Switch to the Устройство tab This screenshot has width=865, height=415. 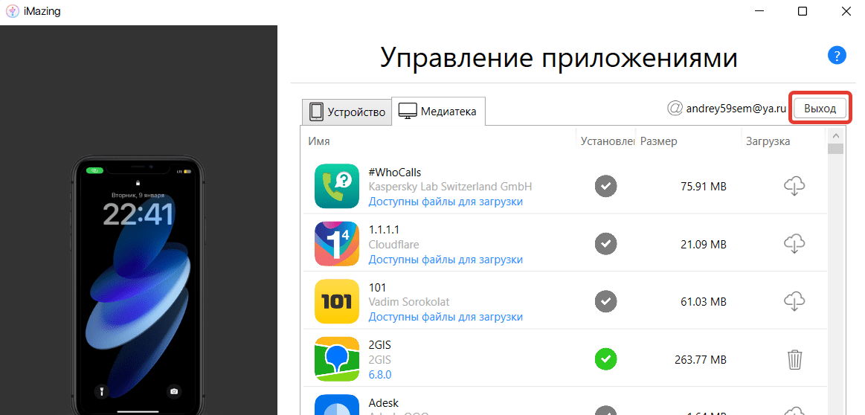pyautogui.click(x=347, y=112)
